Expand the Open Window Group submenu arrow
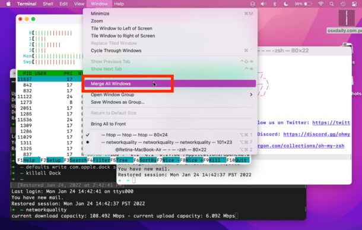This screenshot has width=362, height=230. tap(251, 95)
